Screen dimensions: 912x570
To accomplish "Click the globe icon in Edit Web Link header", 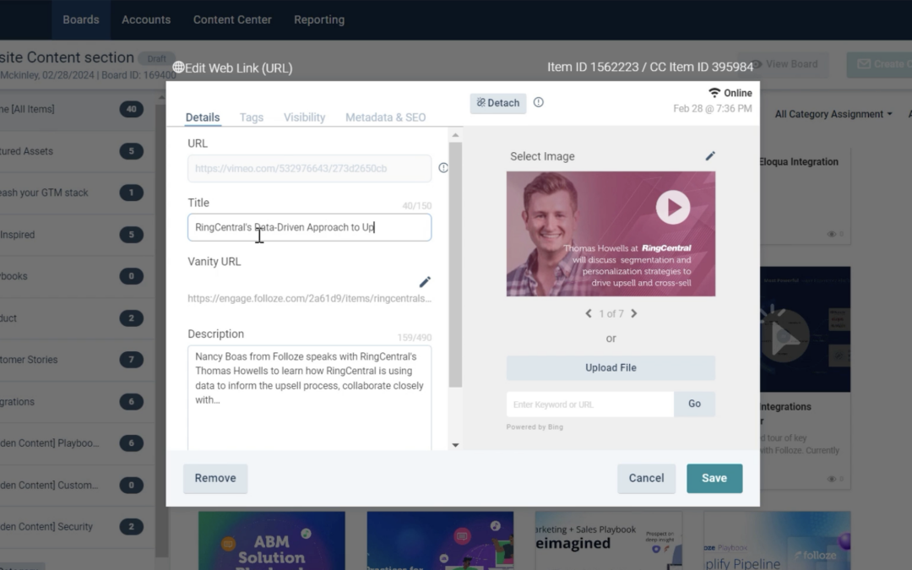I will [x=178, y=68].
